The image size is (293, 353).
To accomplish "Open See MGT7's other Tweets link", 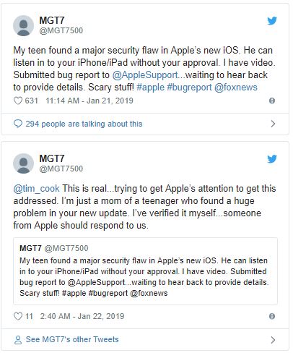I will click(x=72, y=339).
